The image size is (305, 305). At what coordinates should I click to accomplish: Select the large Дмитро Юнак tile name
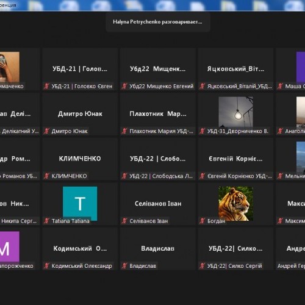tap(80, 114)
